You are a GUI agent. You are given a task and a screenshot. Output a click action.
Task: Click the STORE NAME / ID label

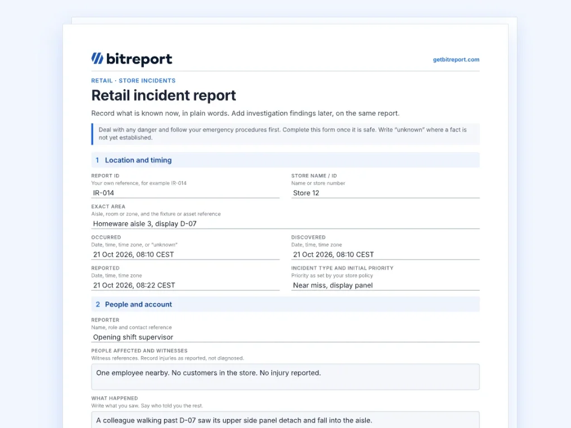[x=314, y=176]
